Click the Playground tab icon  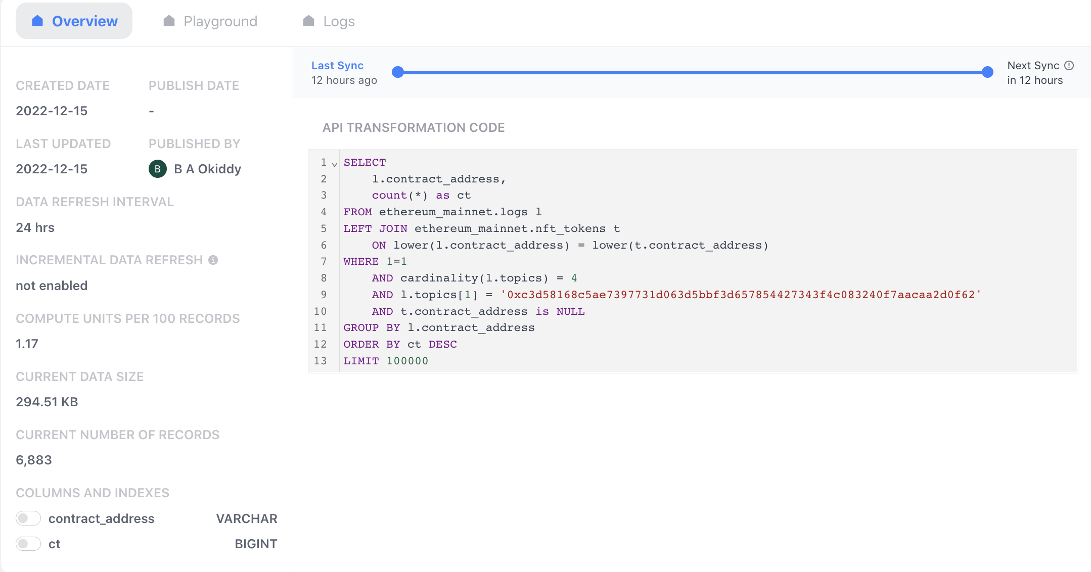point(169,21)
